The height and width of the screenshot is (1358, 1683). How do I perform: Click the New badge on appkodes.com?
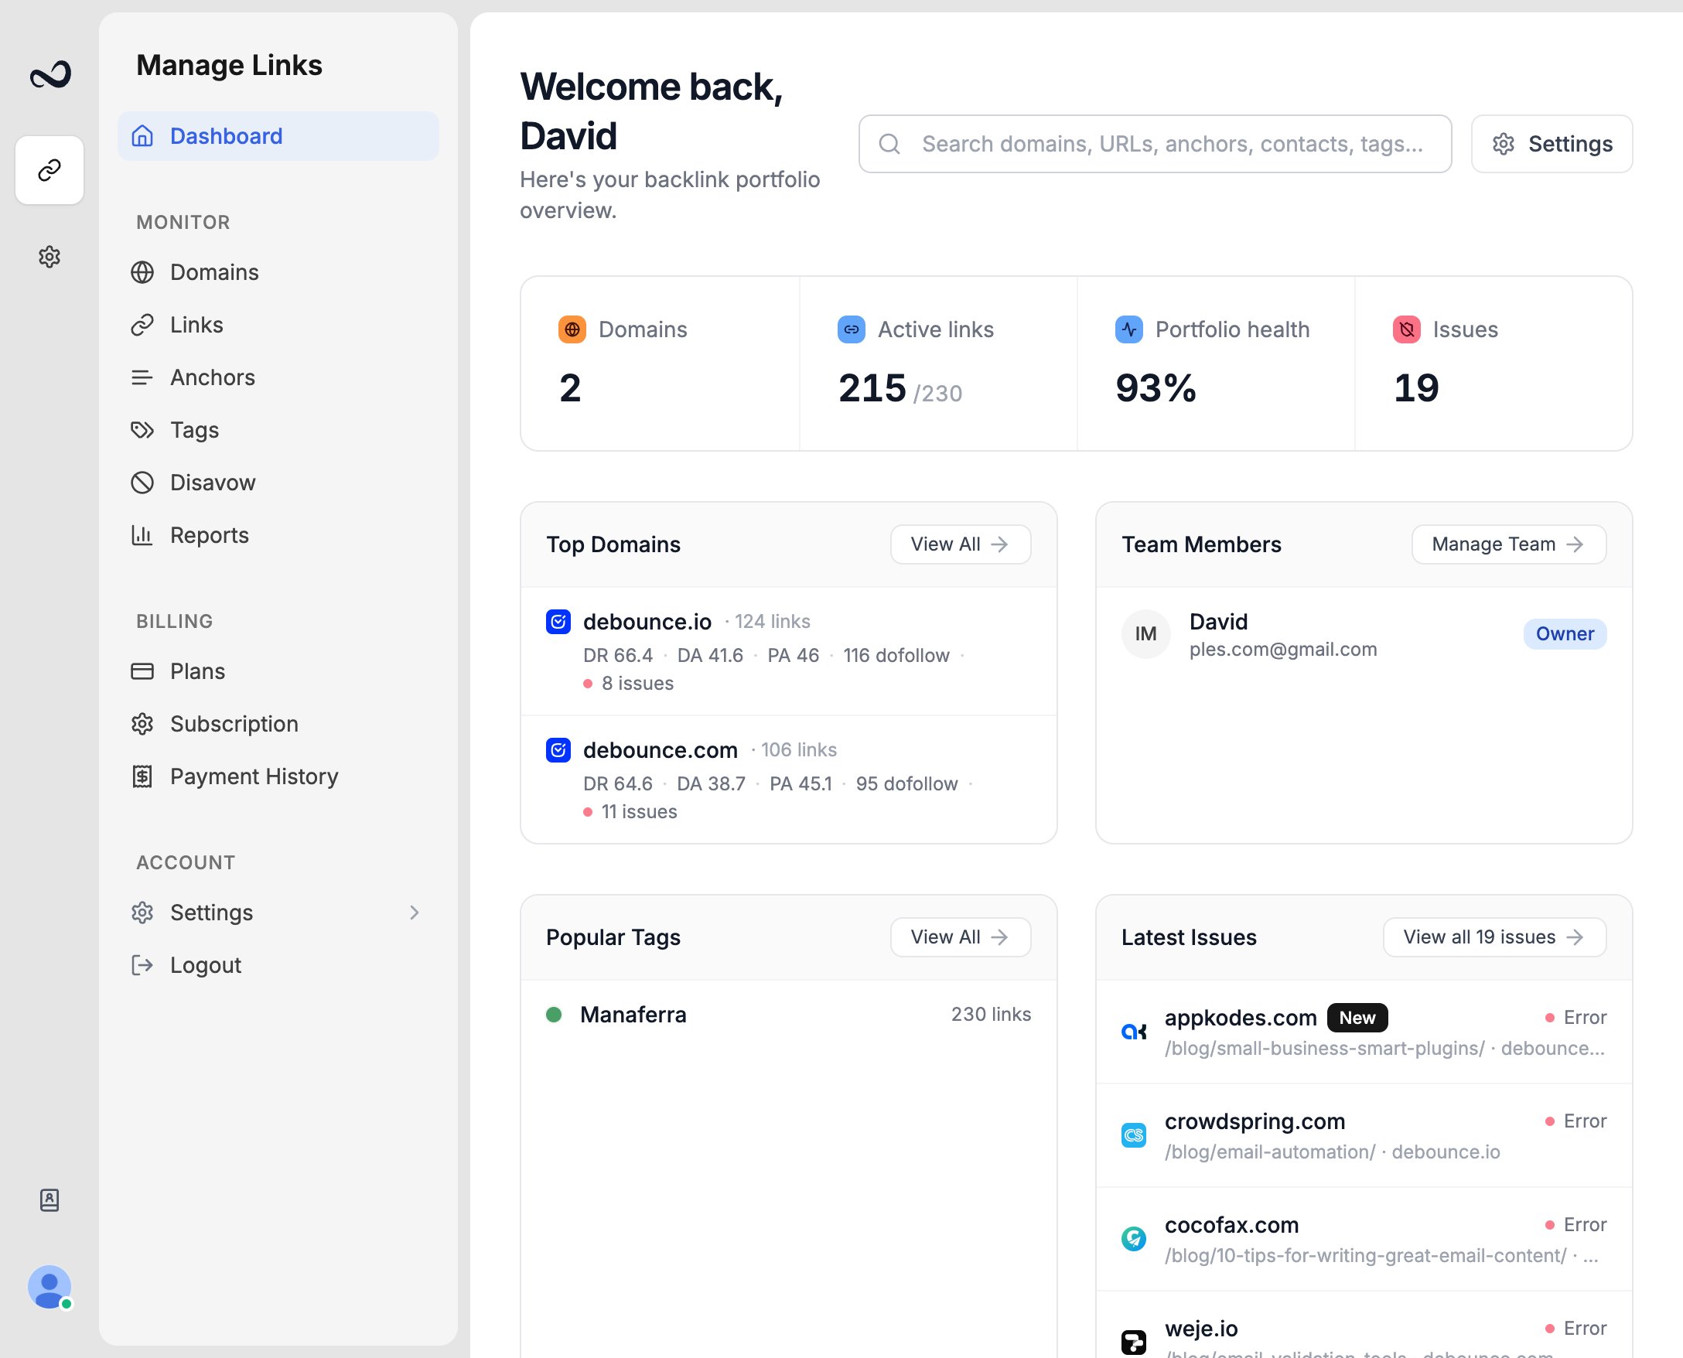coord(1357,1018)
